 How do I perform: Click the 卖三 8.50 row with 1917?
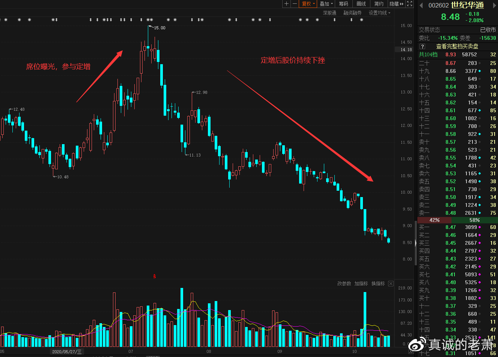point(457,197)
